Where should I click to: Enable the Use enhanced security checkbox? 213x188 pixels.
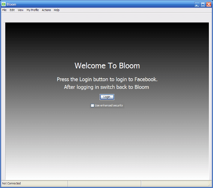(x=92, y=106)
